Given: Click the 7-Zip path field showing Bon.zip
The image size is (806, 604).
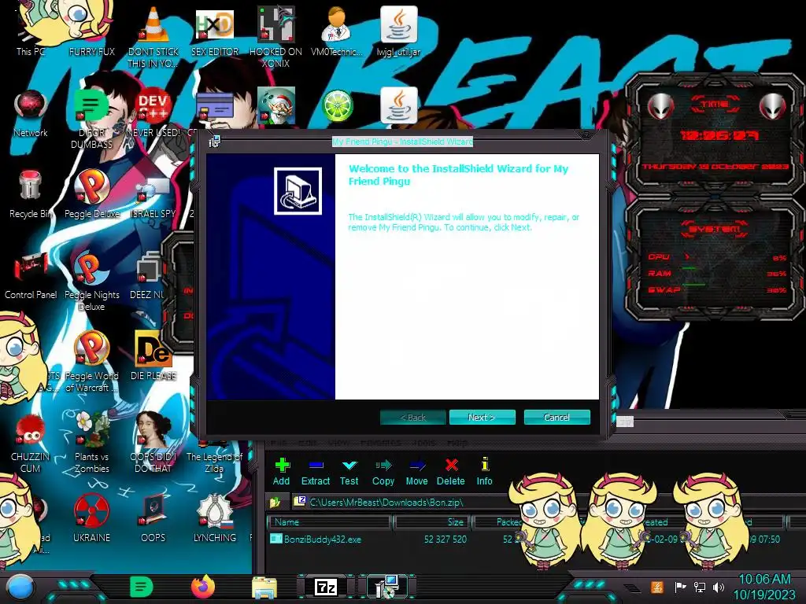Looking at the screenshot, I should point(401,503).
